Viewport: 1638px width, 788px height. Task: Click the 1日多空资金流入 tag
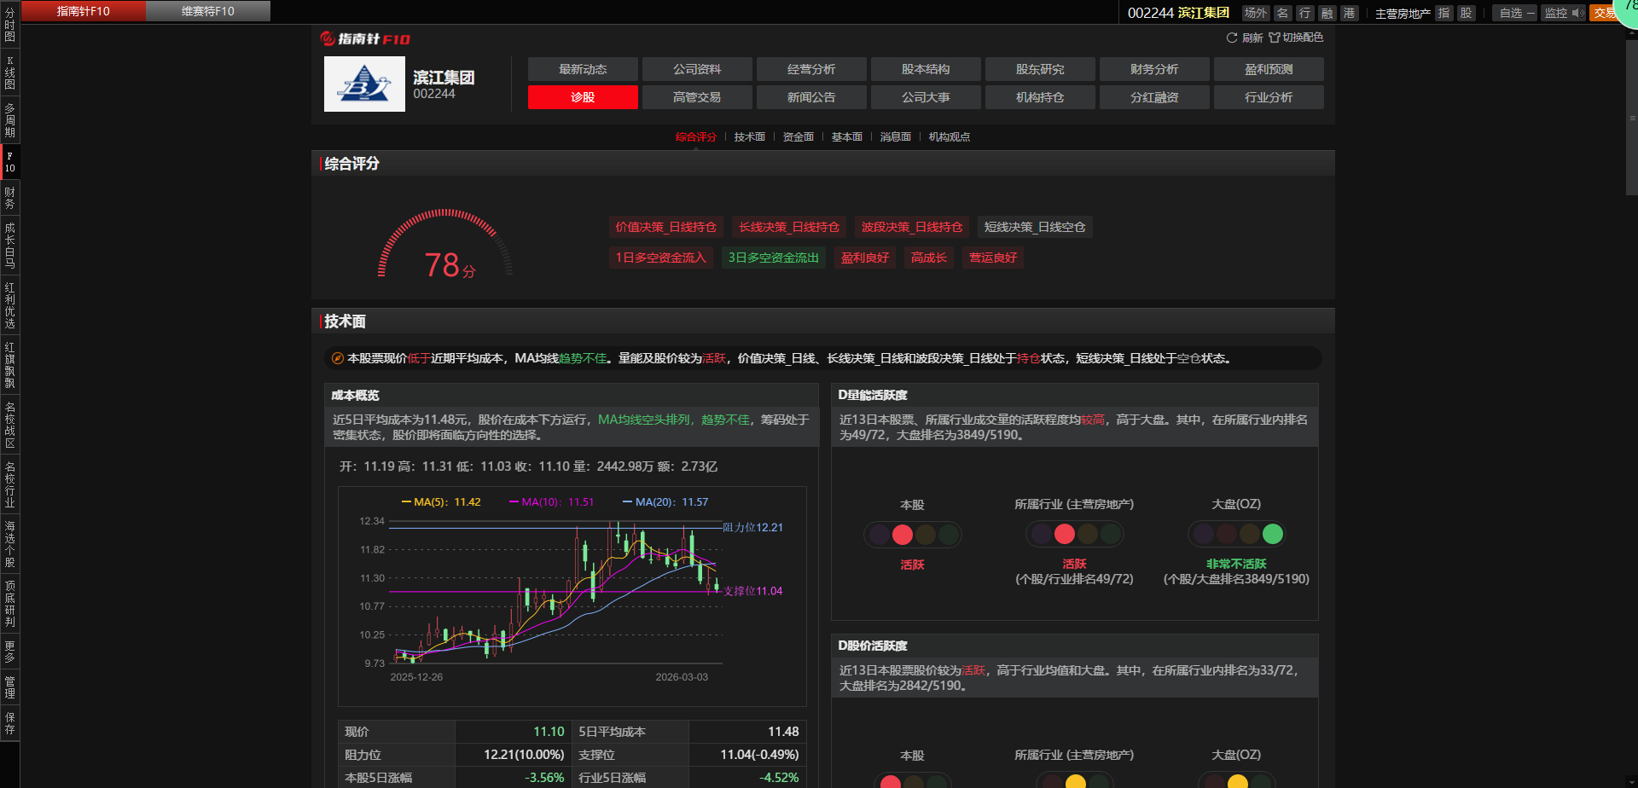coord(661,258)
